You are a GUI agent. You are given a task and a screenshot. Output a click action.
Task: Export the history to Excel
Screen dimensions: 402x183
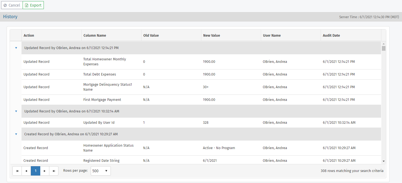tap(33, 5)
